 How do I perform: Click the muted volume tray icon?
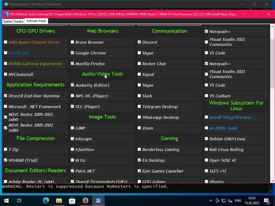tap(230, 201)
